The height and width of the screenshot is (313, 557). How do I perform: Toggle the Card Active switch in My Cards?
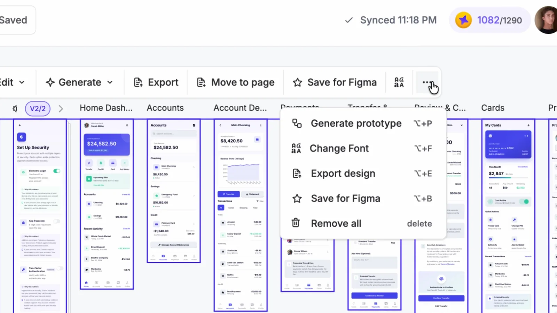pos(525,201)
